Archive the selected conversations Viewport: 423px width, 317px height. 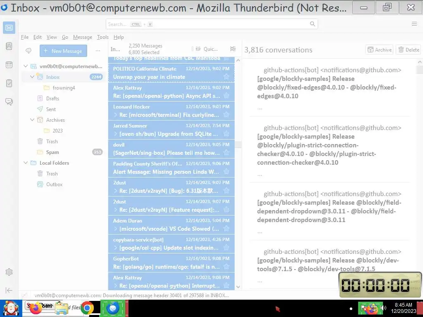coord(379,50)
